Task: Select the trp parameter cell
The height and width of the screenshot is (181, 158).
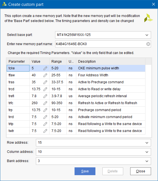Action: (x=18, y=110)
